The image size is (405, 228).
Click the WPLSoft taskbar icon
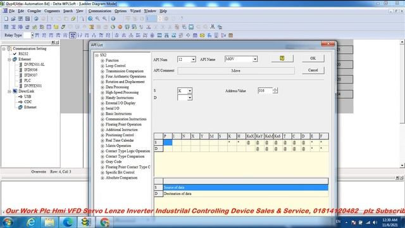(x=86, y=222)
